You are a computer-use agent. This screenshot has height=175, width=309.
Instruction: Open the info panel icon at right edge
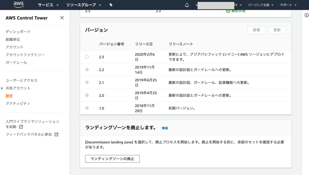point(306,15)
